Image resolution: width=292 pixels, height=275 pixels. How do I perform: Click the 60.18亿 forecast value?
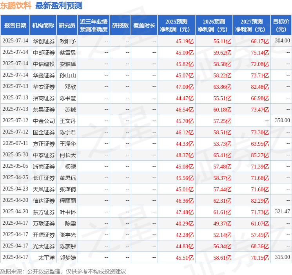tap(222, 110)
